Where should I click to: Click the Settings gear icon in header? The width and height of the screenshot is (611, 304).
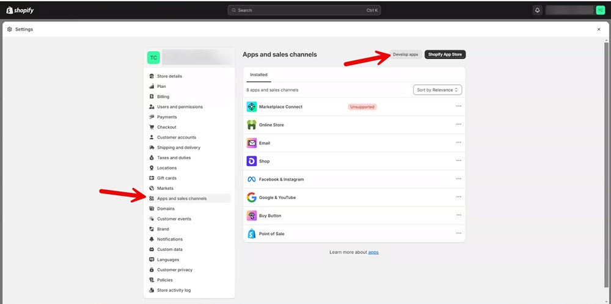coord(10,29)
